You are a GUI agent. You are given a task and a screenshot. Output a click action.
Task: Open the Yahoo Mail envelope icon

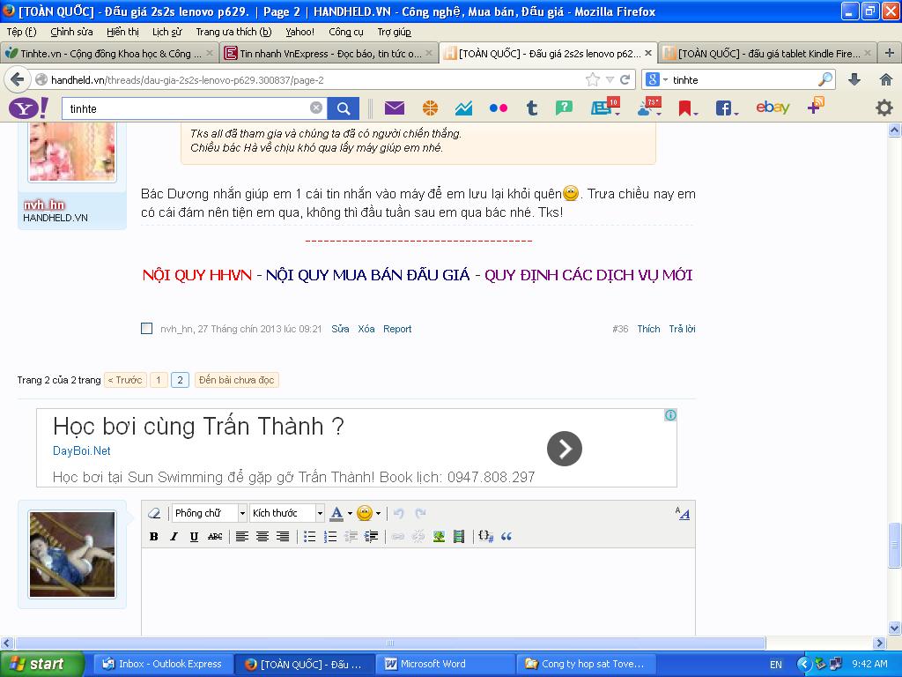394,108
